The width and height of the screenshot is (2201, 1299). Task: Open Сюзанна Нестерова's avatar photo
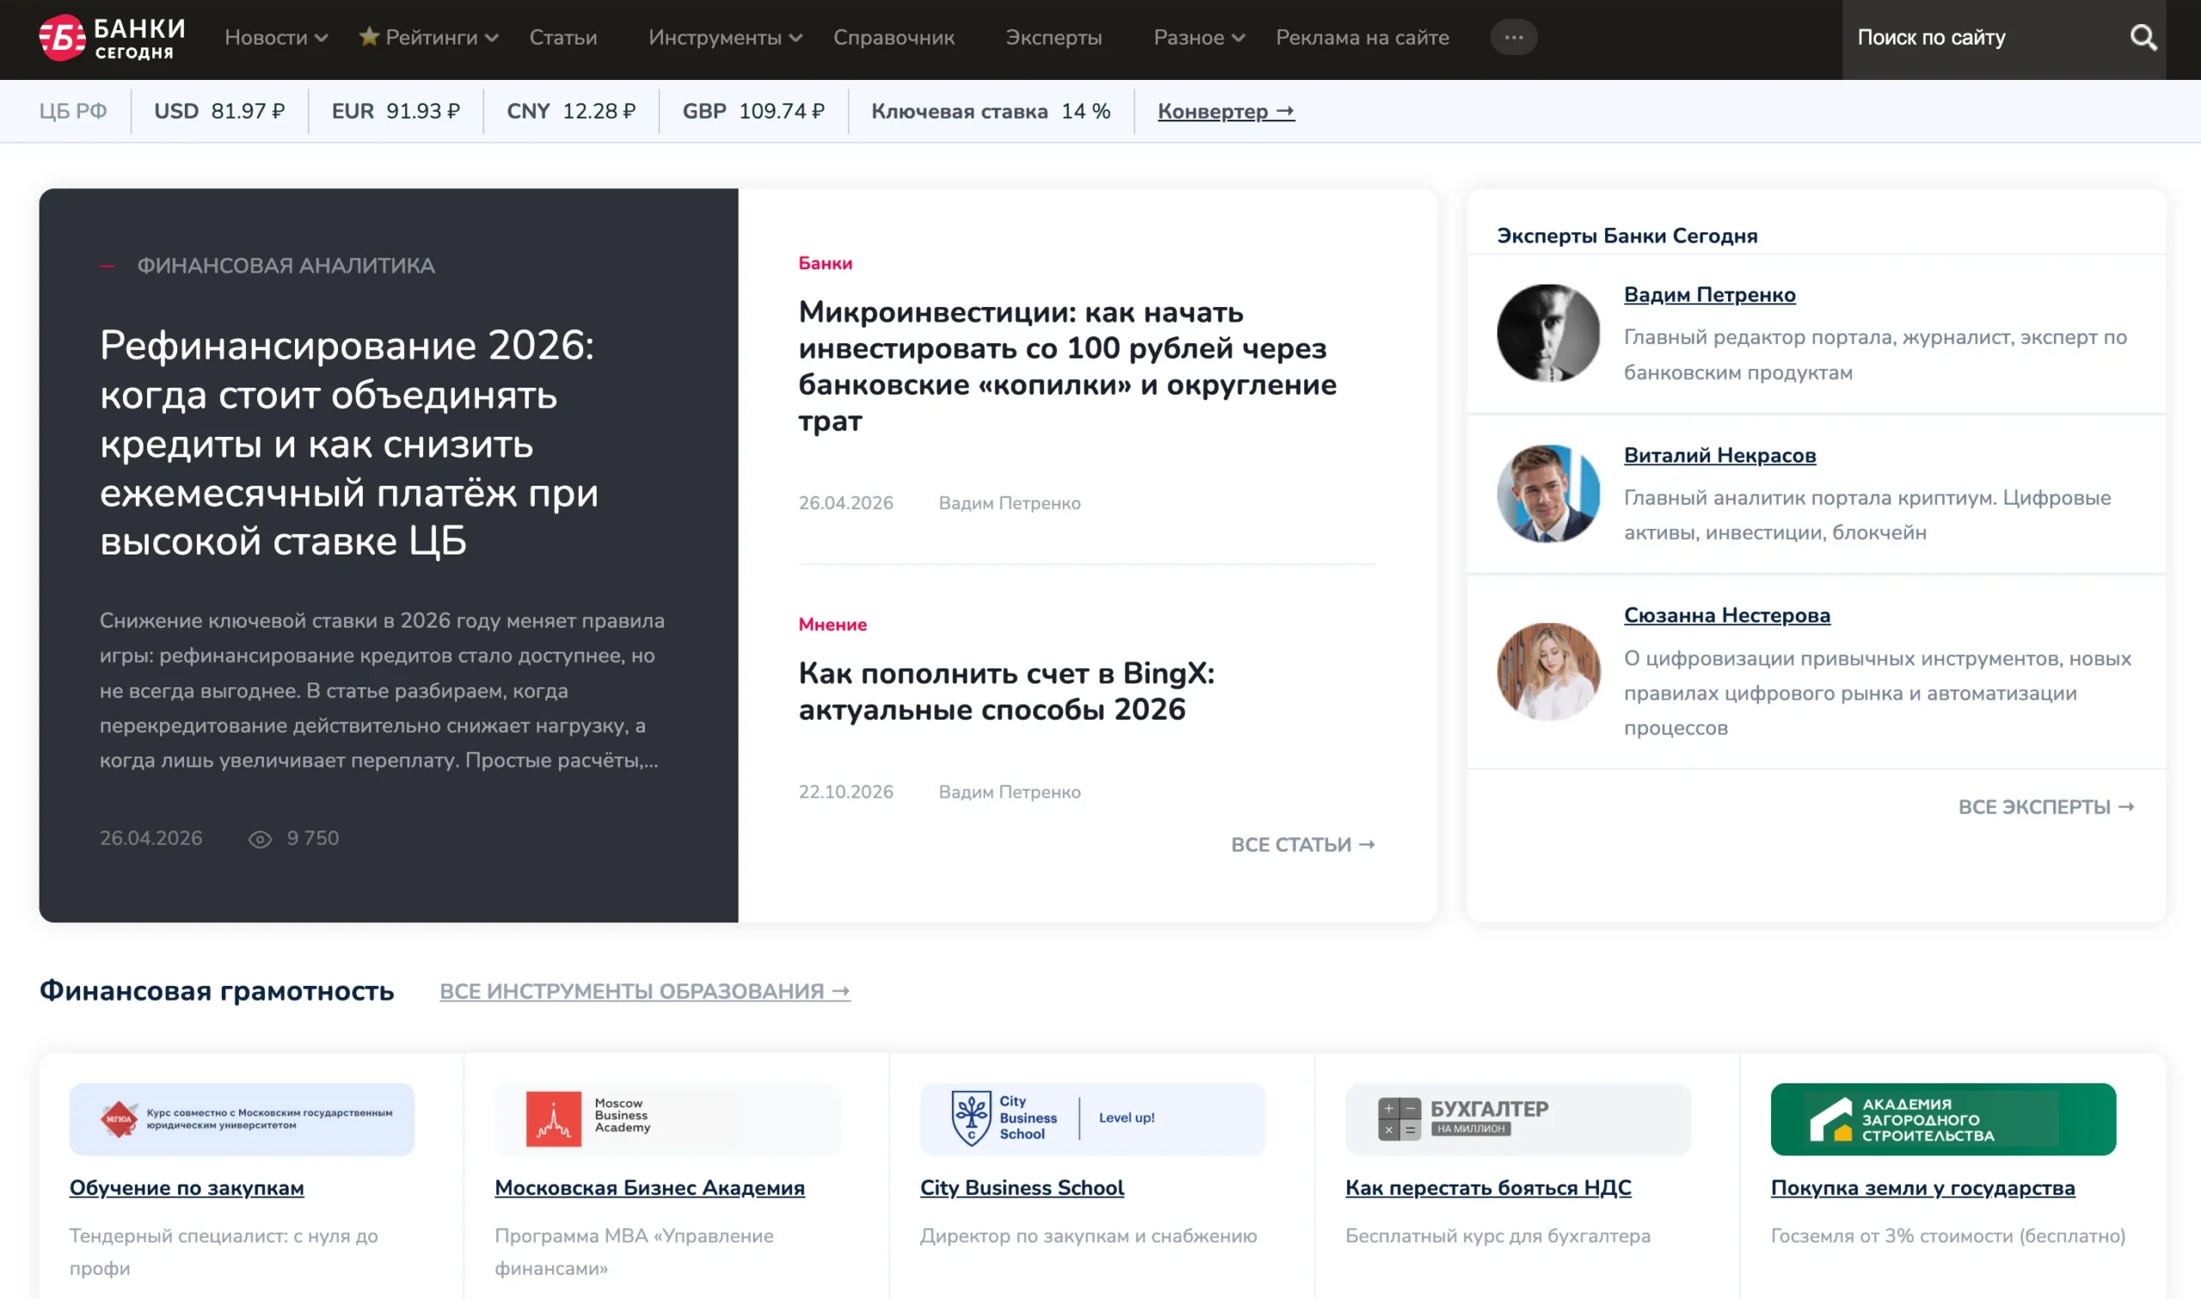(x=1548, y=671)
